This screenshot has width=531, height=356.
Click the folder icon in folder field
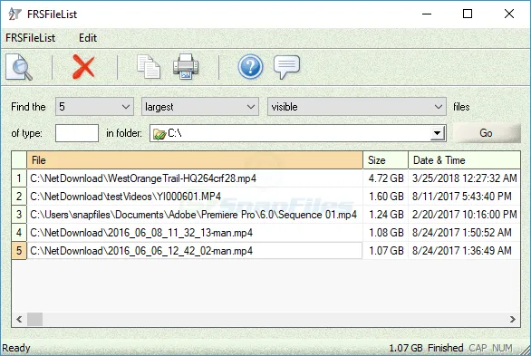[159, 134]
